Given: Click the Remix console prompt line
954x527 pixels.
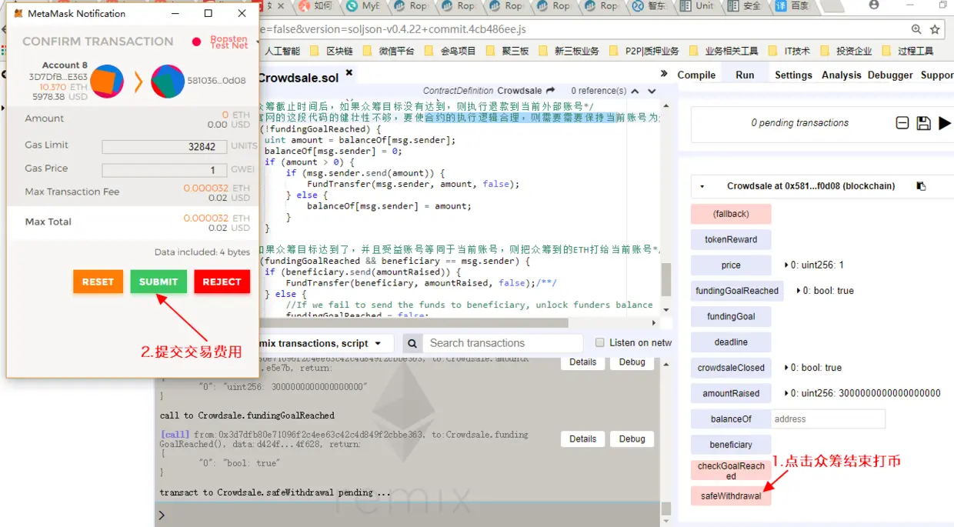Looking at the screenshot, I should (408, 515).
